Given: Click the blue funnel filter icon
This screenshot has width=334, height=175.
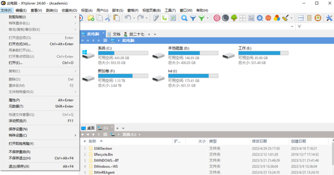Looking at the screenshot, I should click(193, 18).
